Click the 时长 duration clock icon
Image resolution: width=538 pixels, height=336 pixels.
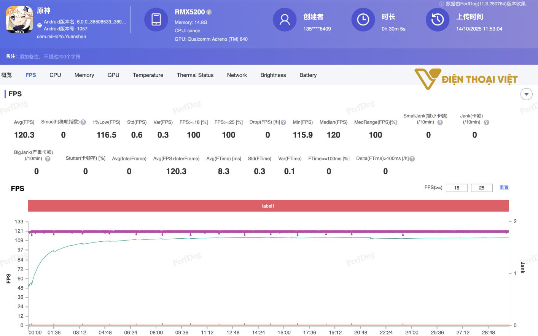pyautogui.click(x=363, y=19)
